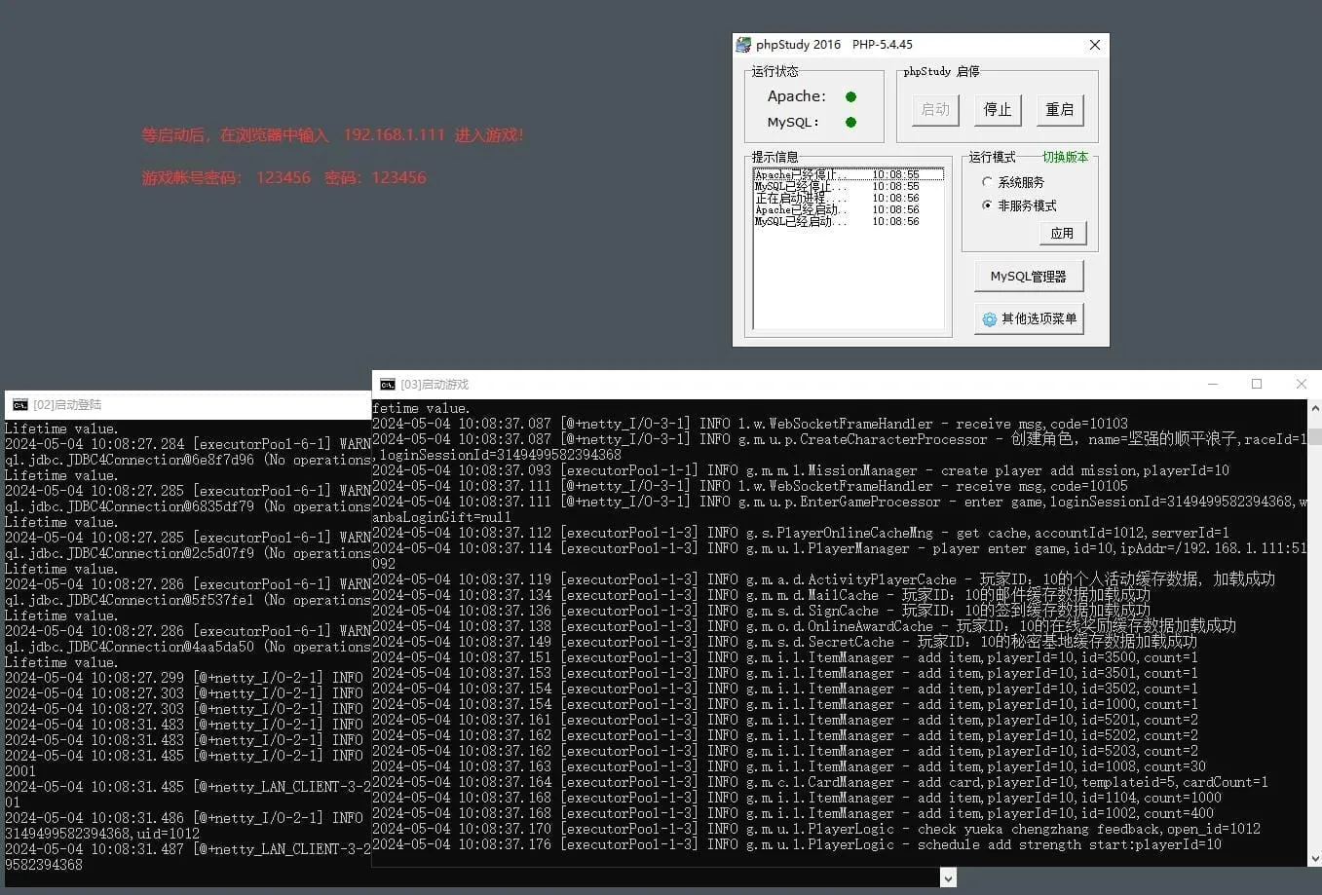Image resolution: width=1322 pixels, height=895 pixels.
Task: Select the 系统服务 run mode
Action: pyautogui.click(x=987, y=182)
